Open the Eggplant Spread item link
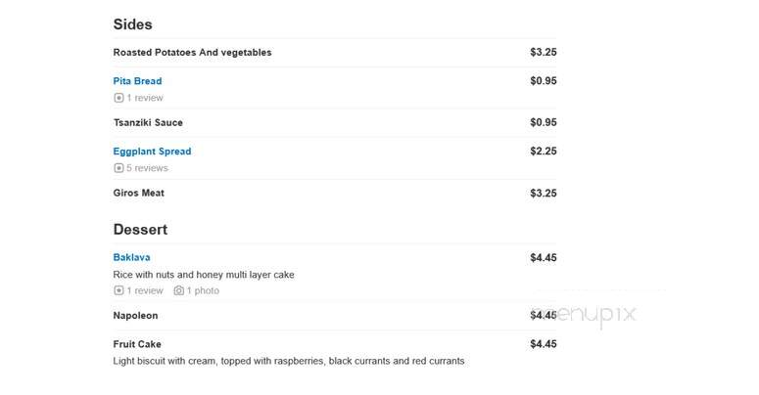 (x=152, y=152)
